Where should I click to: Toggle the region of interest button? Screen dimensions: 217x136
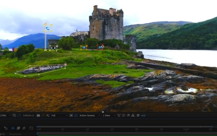click(x=71, y=115)
